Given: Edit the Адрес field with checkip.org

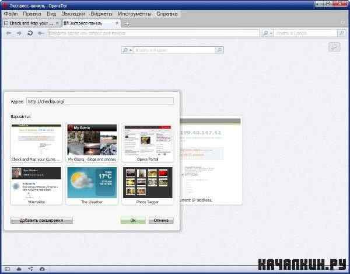Looking at the screenshot, I should tap(100, 101).
